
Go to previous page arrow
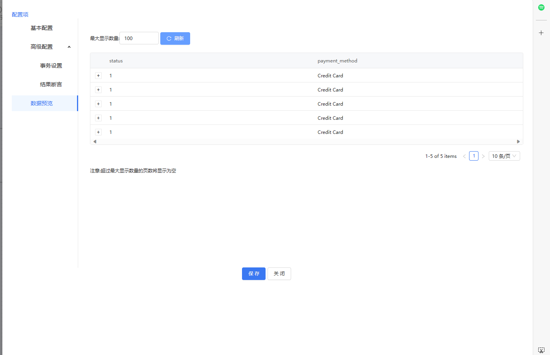[x=464, y=156]
